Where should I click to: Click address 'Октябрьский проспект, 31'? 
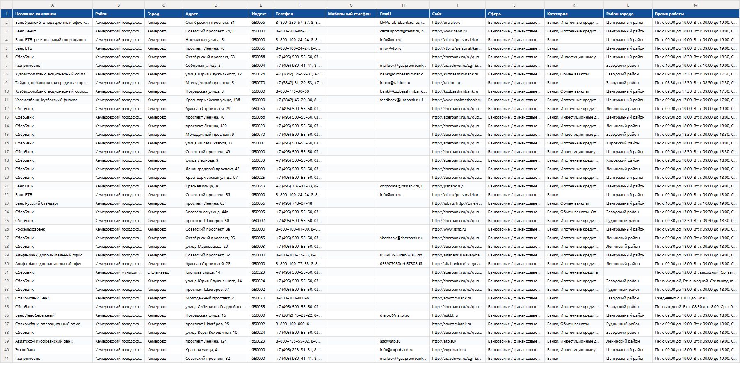tap(216, 23)
